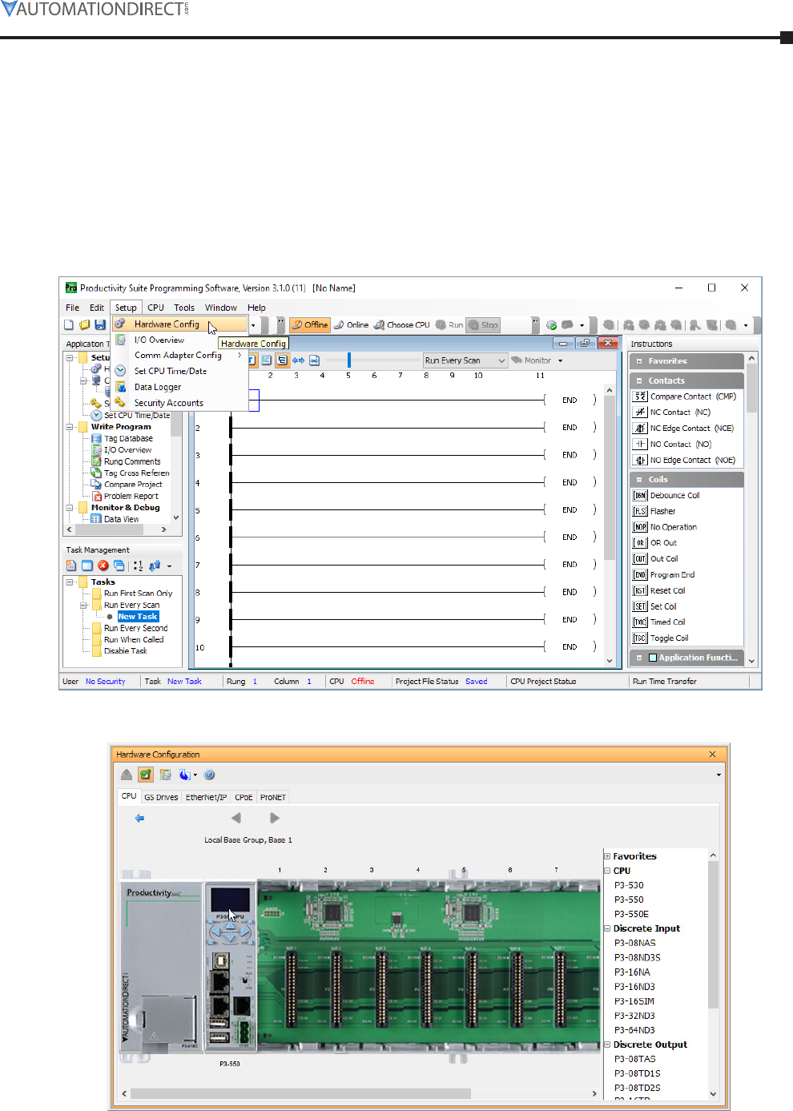Select the NO Contact (NO) instruction
Screen dimensions: 793x1111
pyautogui.click(x=673, y=444)
